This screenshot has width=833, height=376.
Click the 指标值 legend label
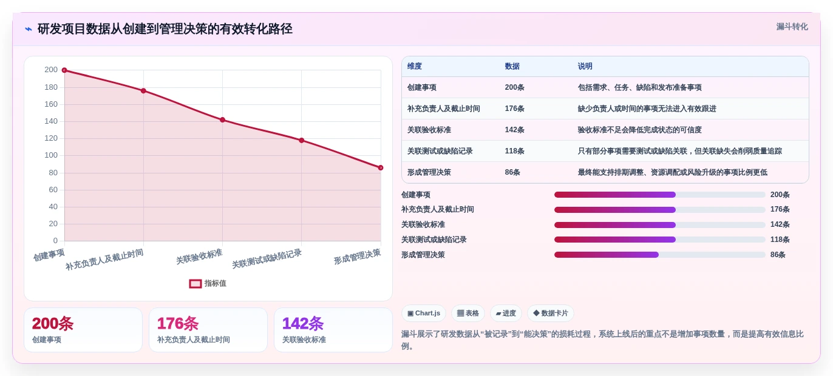pyautogui.click(x=216, y=284)
